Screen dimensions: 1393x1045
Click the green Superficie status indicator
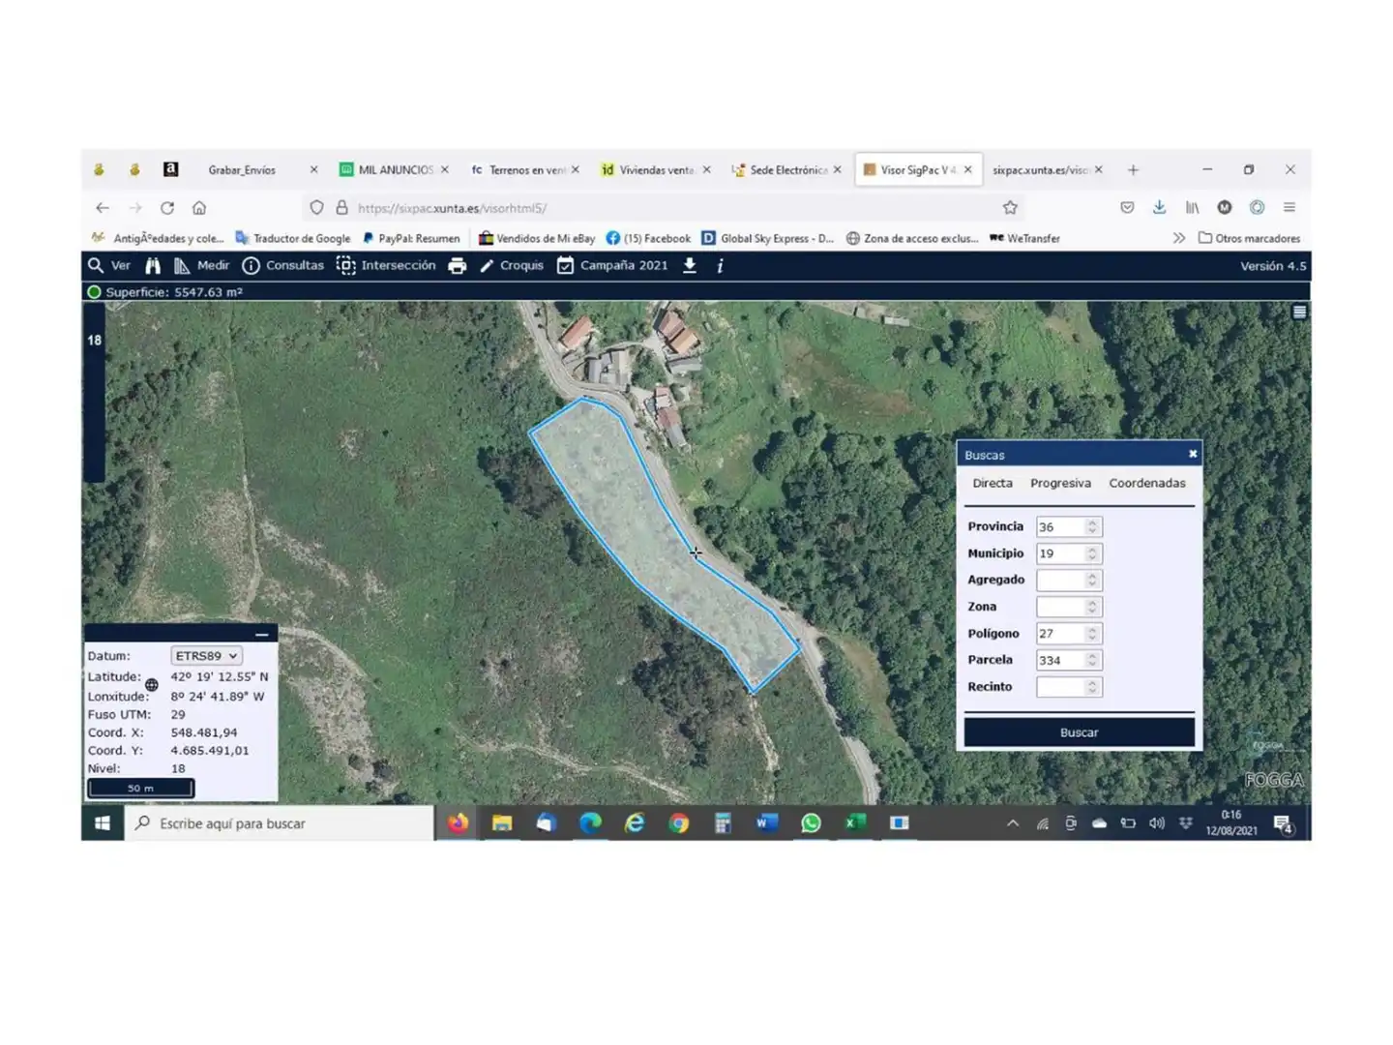[x=94, y=292]
